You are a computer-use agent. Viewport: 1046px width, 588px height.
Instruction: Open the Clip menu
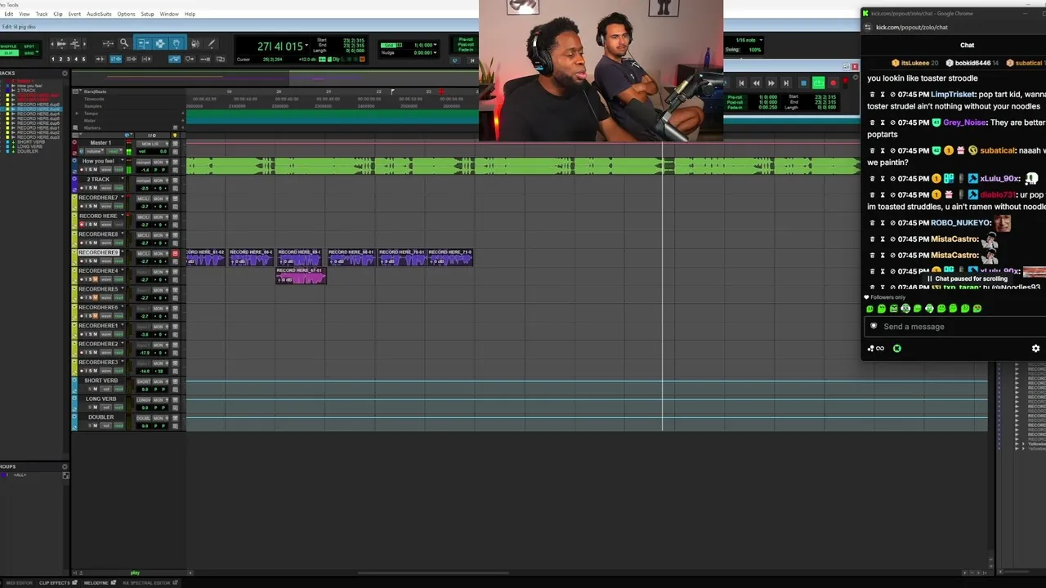(x=57, y=14)
